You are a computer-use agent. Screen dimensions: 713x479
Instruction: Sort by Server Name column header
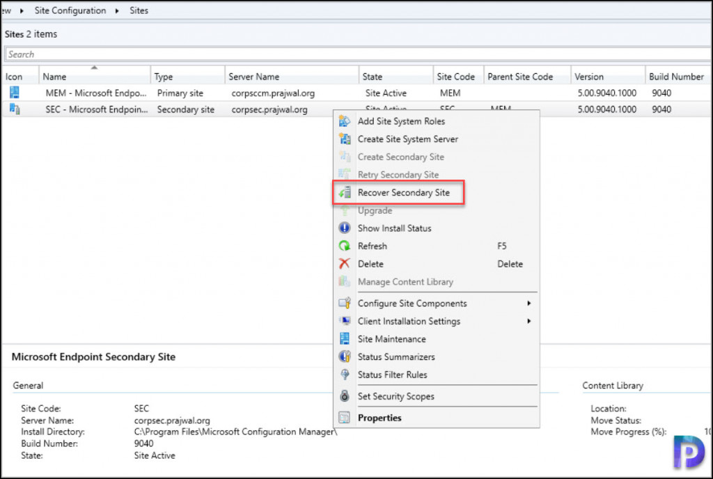(x=292, y=77)
